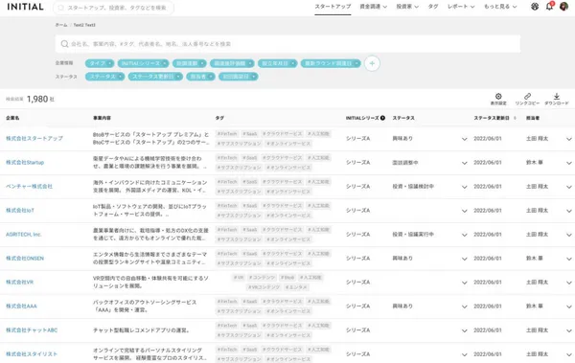Image resolution: width=575 pixels, height=363 pixels.
Task: Expand status dropdown for 株式会社Startup row
Action: click(464, 163)
